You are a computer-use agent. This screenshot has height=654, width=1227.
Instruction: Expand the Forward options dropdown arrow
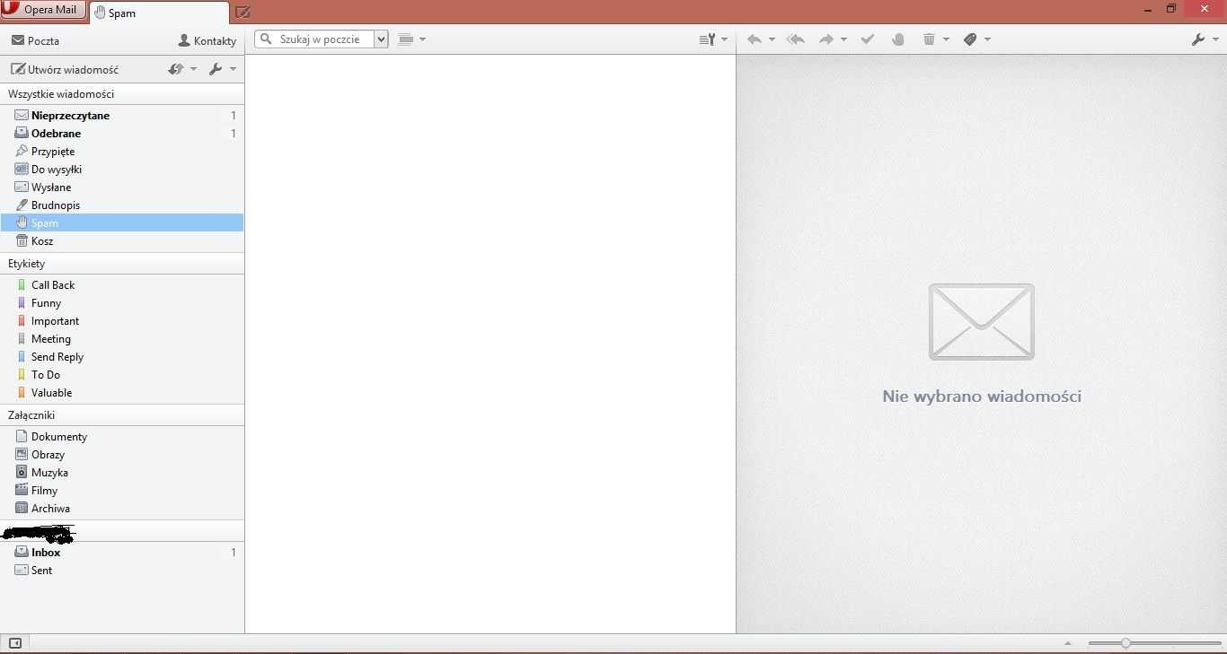click(843, 39)
